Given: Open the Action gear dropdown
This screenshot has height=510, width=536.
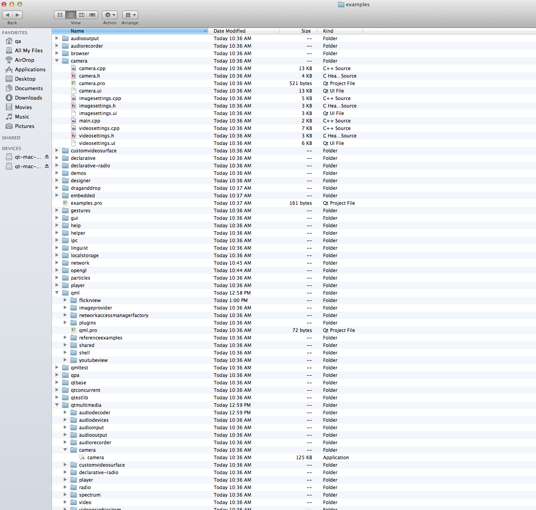Looking at the screenshot, I should coord(110,15).
